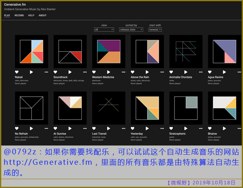Click 'Ambient Generative Music by Alex Bainter' subtitle
Screen dimensions: 243x188
pyautogui.click(x=30, y=9)
